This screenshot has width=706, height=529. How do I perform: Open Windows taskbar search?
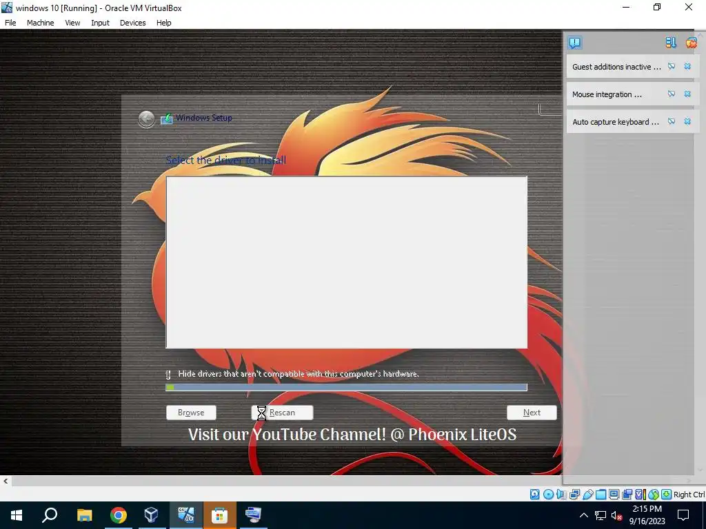(x=50, y=515)
